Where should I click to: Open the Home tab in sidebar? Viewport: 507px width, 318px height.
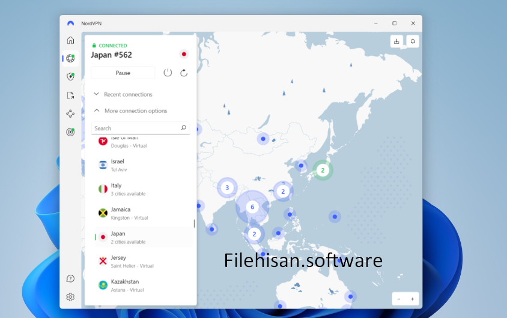click(x=70, y=40)
